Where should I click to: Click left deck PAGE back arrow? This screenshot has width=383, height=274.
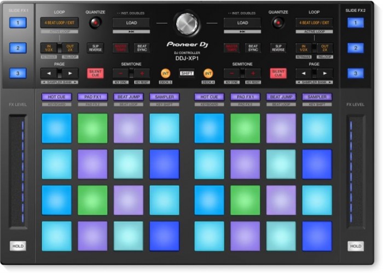49,73
